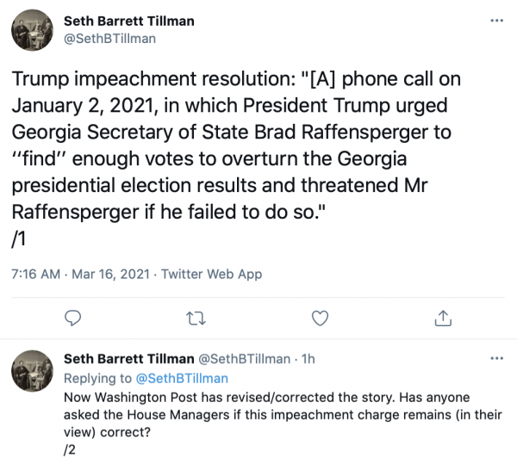Open the 7:16 AM timestamp
Viewport: 517px width, 464px height.
(38, 275)
